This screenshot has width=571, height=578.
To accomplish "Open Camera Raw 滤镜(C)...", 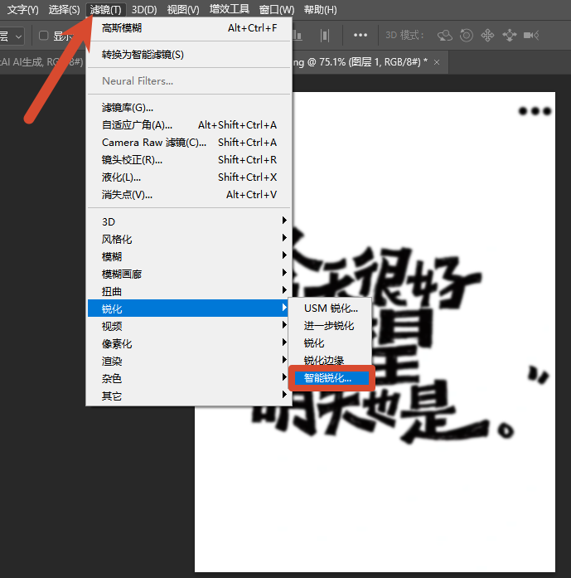I will (189, 143).
